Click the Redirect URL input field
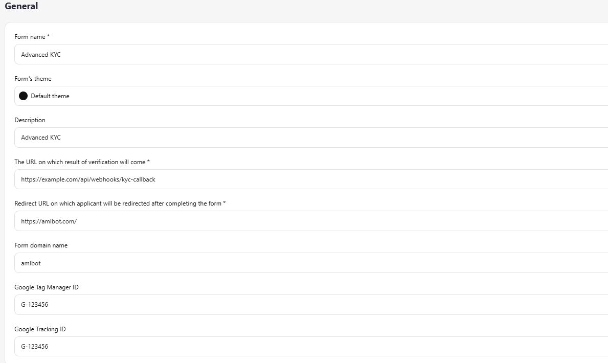The image size is (608, 363). point(307,221)
